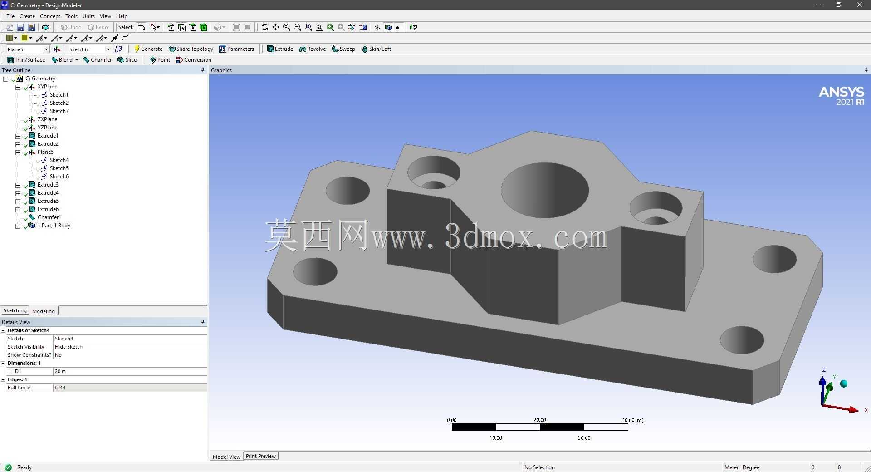
Task: Click the Point creation tool
Action: 160,60
